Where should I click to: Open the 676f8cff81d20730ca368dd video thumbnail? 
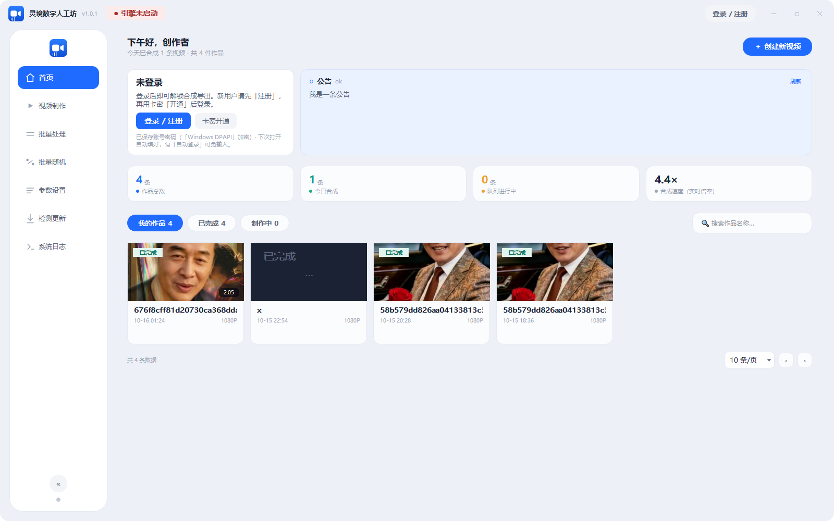point(186,272)
